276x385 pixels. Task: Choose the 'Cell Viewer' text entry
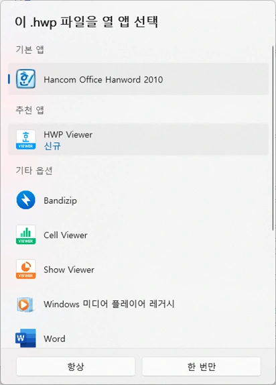66,235
